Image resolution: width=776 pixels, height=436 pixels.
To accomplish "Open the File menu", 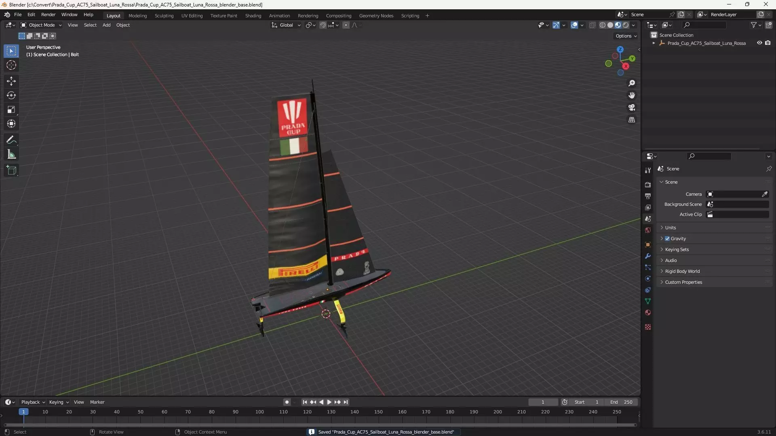I will pos(18,15).
